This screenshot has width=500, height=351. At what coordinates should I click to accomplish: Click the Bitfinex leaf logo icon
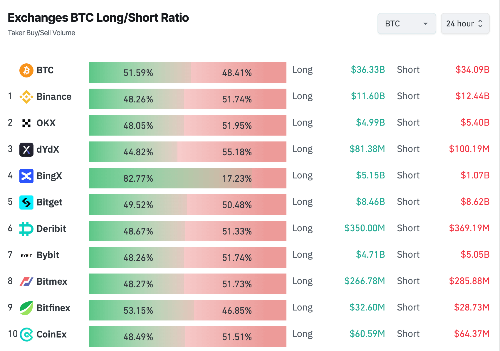coord(26,308)
